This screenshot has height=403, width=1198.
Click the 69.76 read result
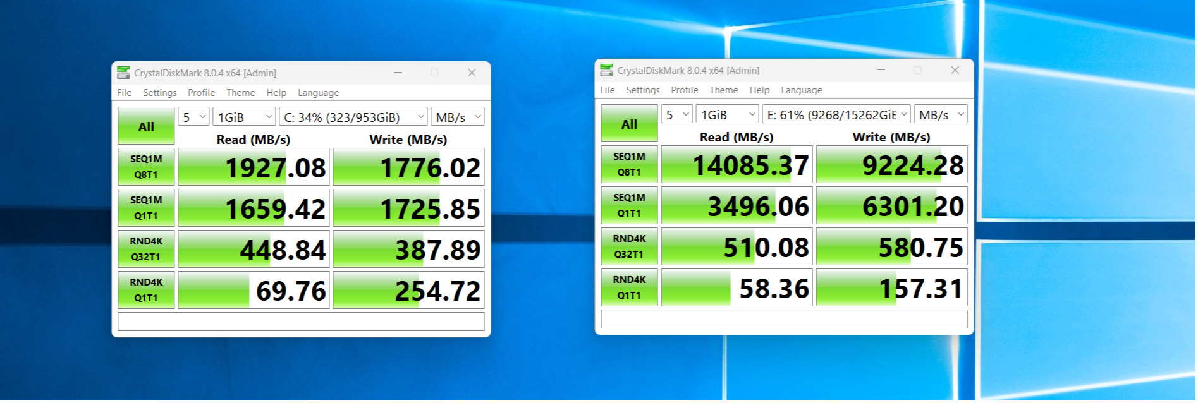pyautogui.click(x=254, y=290)
